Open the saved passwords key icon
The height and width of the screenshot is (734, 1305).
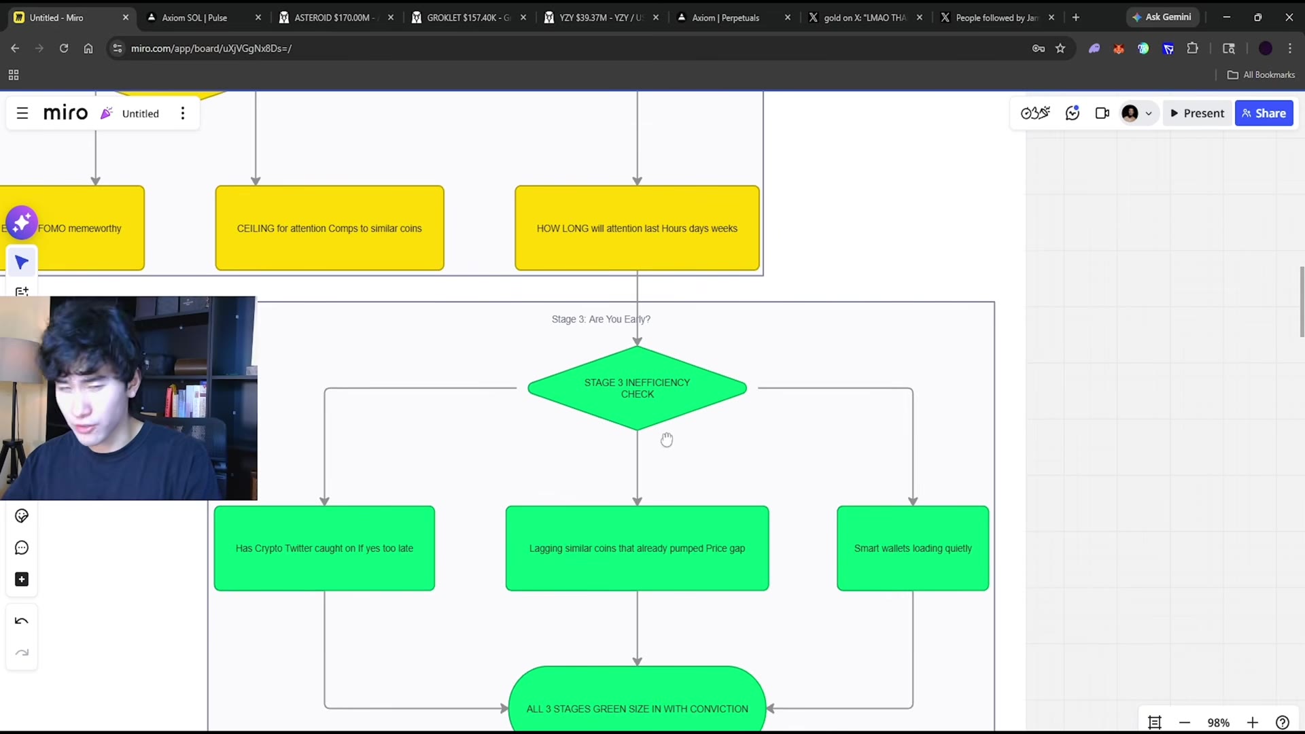[1038, 48]
